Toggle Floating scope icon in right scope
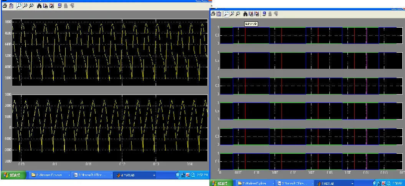 click(264, 14)
